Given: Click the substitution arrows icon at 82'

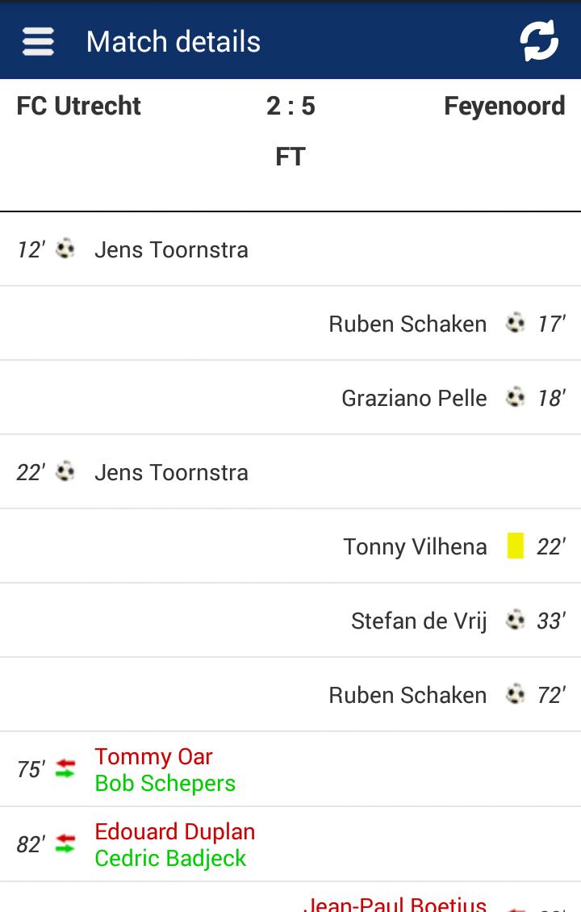Looking at the screenshot, I should coord(65,844).
